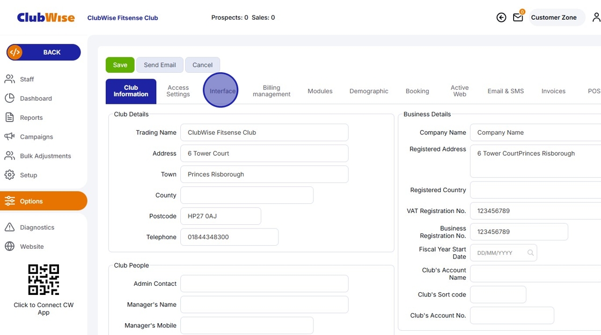
Task: Click the back arrow circle icon in header
Action: pyautogui.click(x=501, y=18)
